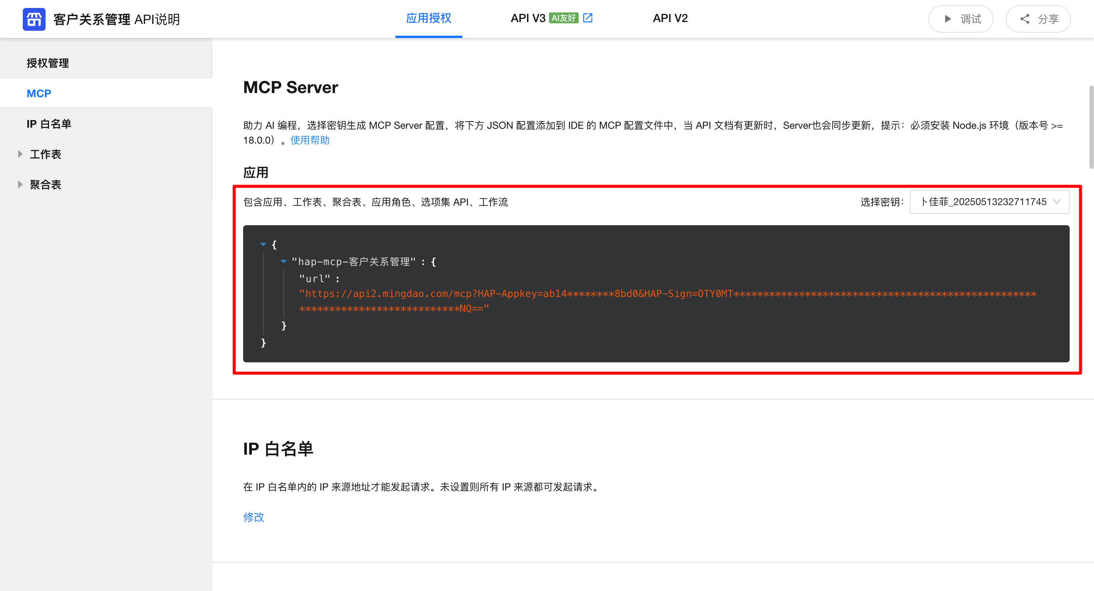Select IP 白名单 in the sidebar
1094x591 pixels.
click(49, 124)
